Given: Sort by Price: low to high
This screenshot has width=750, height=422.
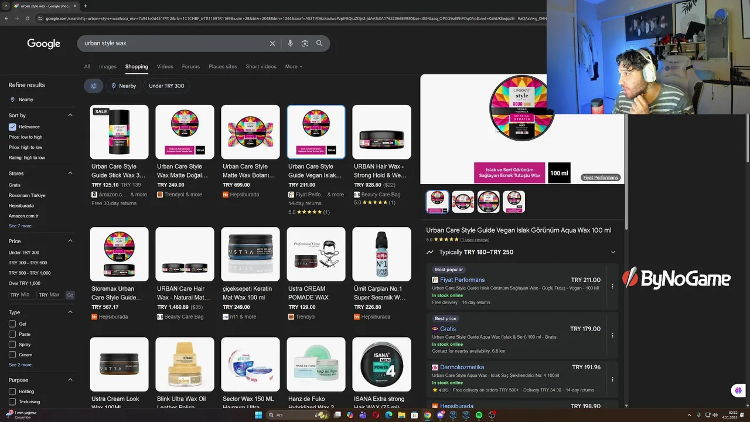Looking at the screenshot, I should point(25,137).
